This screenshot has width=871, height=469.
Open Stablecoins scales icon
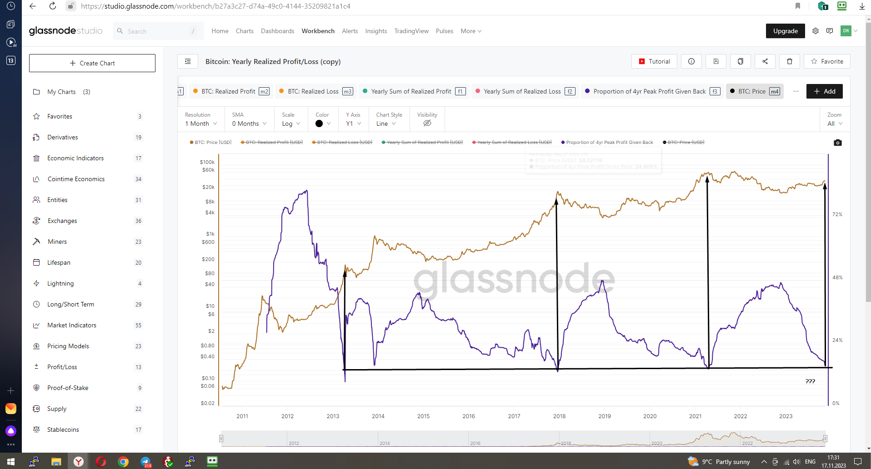coord(36,430)
